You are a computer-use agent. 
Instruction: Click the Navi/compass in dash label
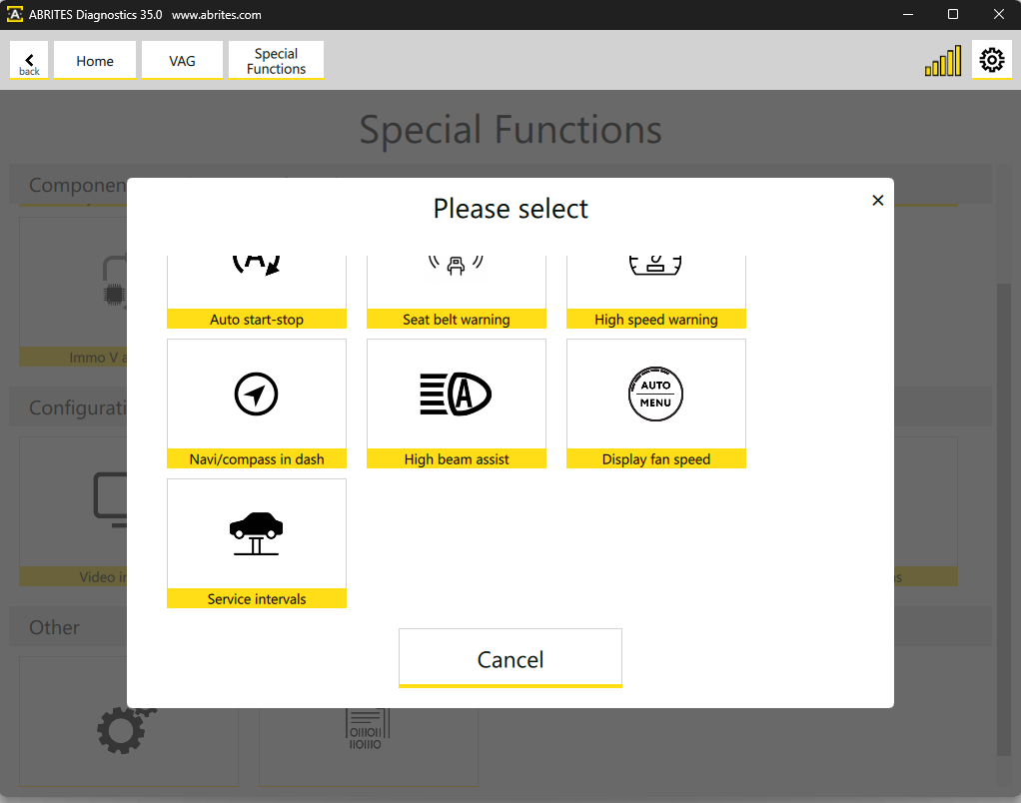(257, 458)
